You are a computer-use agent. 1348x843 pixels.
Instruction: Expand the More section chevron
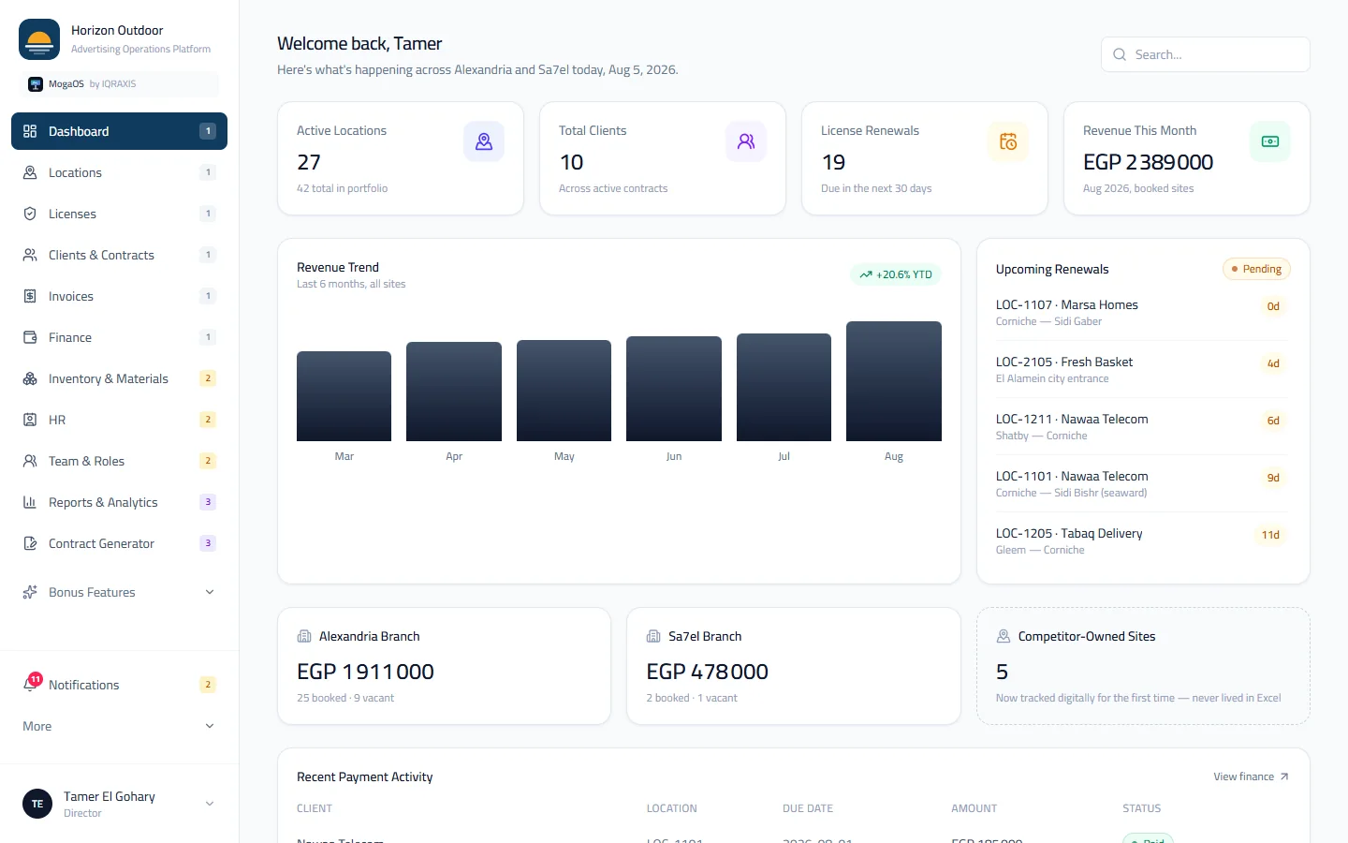click(210, 726)
